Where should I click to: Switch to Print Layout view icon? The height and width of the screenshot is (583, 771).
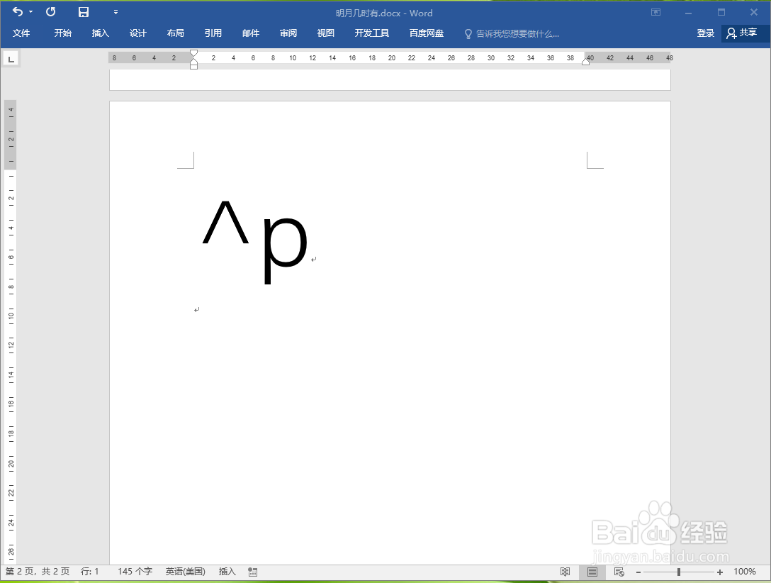(x=592, y=572)
